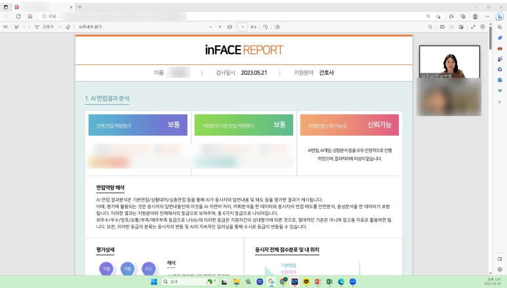Add this page to favorites
Viewport: 507px width, 288px height.
click(438, 16)
